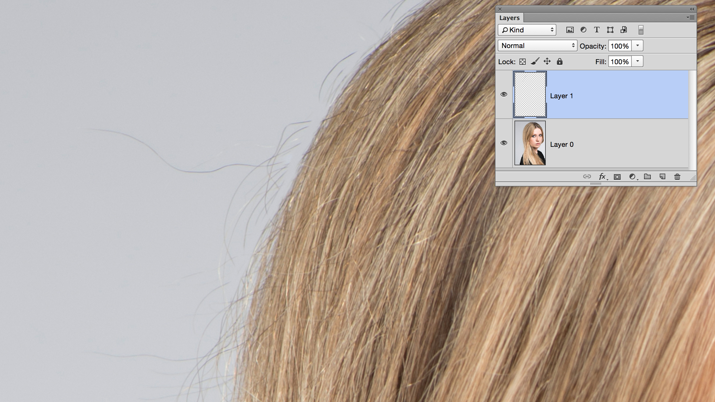Image resolution: width=715 pixels, height=402 pixels.
Task: Open the Fill slider arrow
Action: coord(637,61)
